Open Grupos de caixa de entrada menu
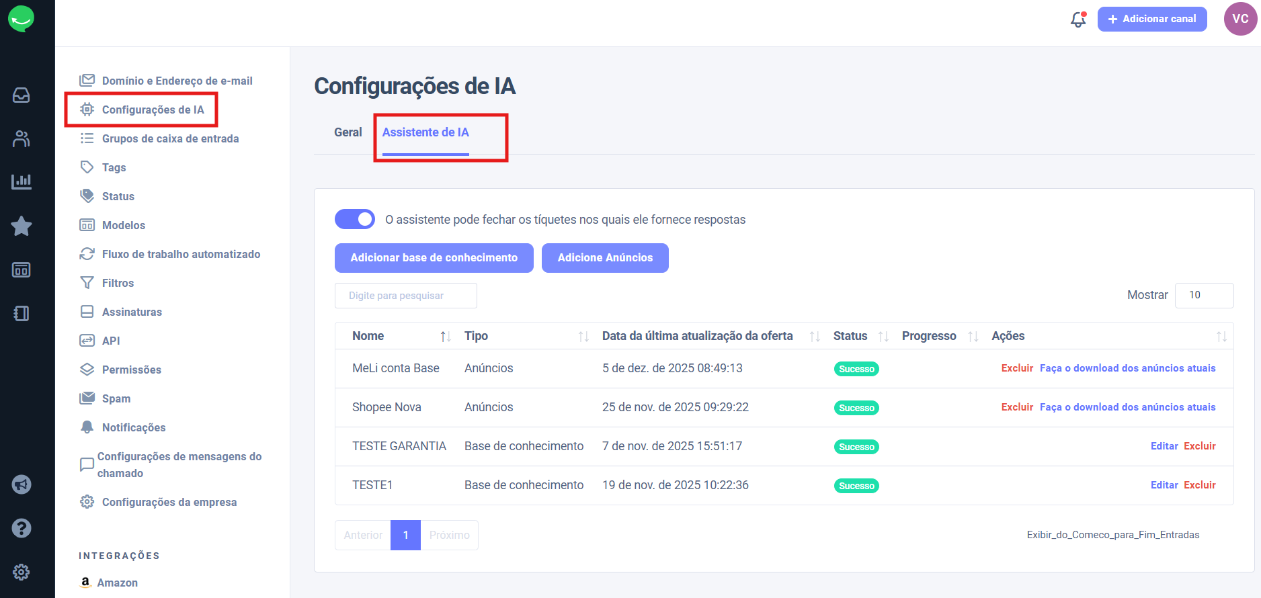This screenshot has height=598, width=1261. point(170,138)
